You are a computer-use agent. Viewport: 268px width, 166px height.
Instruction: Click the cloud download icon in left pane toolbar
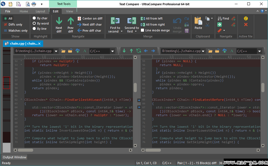(78, 51)
